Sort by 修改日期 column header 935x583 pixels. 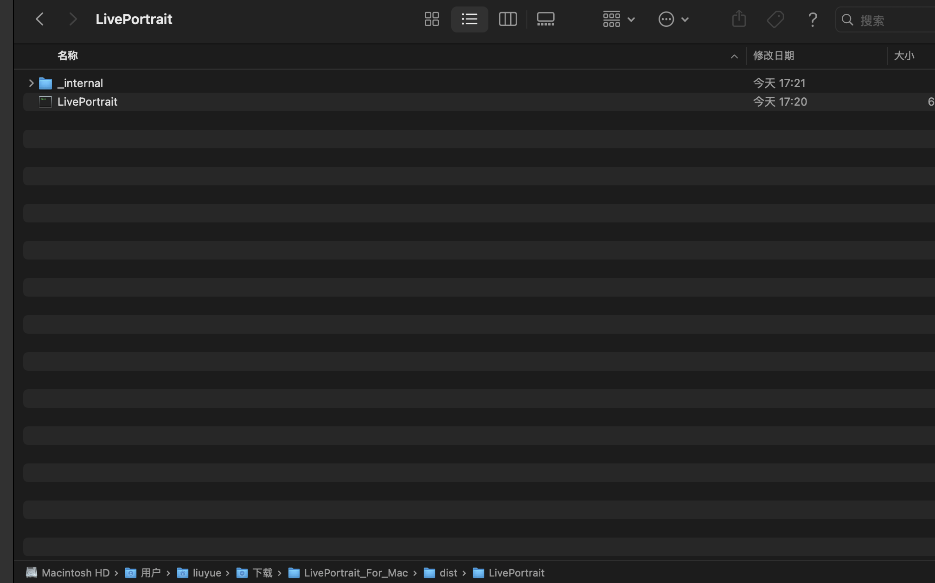[x=773, y=56]
